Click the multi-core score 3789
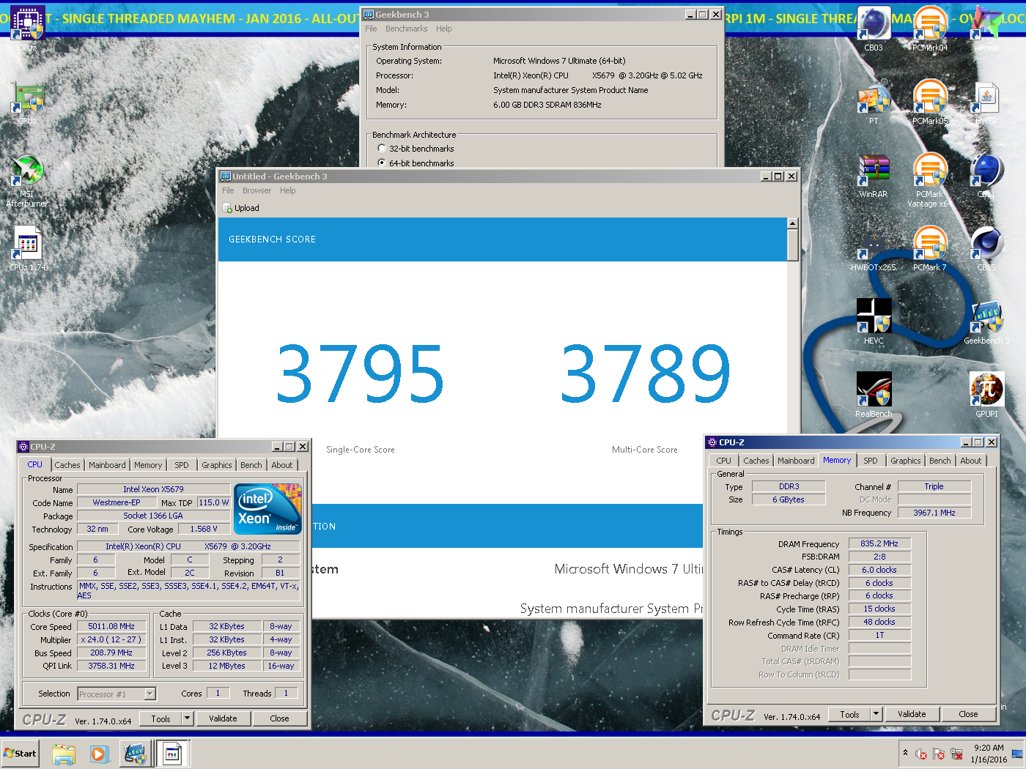 coord(646,374)
